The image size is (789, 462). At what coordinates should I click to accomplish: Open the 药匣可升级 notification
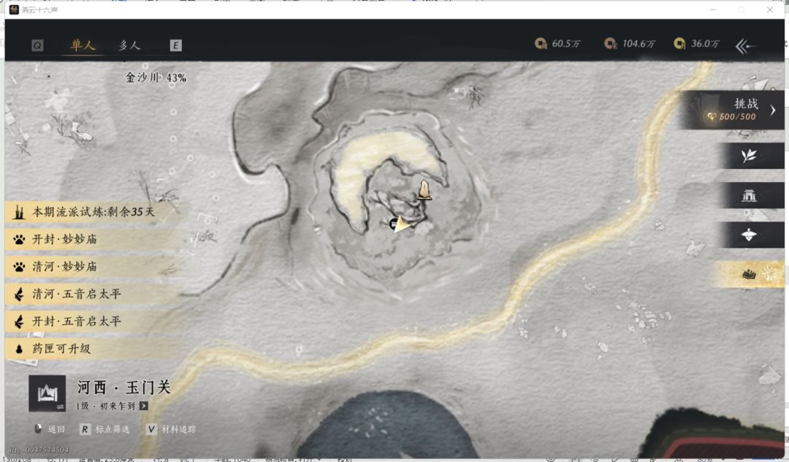tap(93, 348)
